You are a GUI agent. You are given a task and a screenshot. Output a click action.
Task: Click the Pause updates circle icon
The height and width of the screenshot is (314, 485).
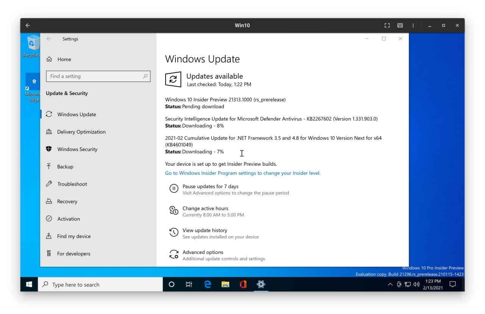coord(174,188)
